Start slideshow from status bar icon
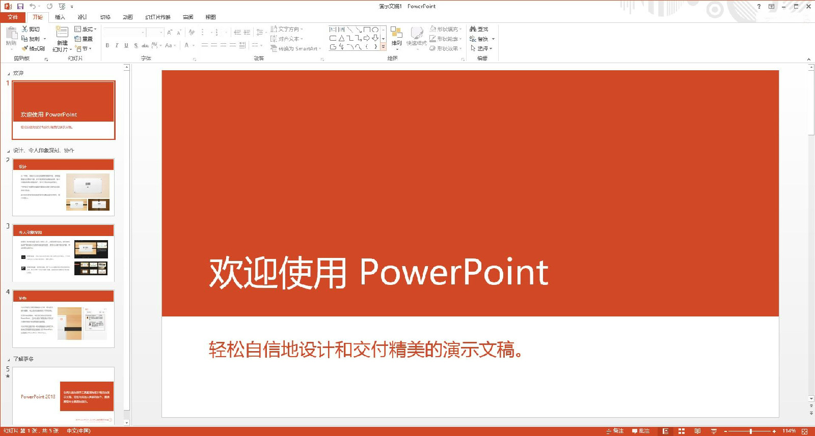The width and height of the screenshot is (815, 436). (714, 431)
